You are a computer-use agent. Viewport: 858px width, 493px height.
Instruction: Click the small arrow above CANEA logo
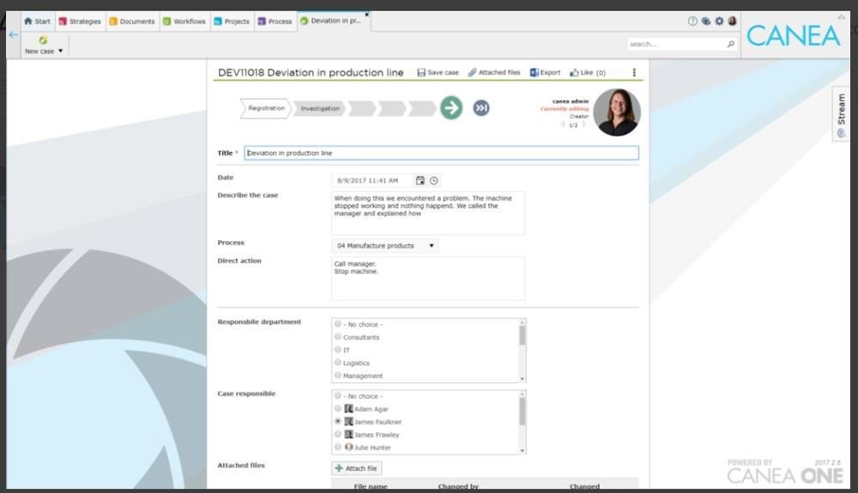[841, 17]
